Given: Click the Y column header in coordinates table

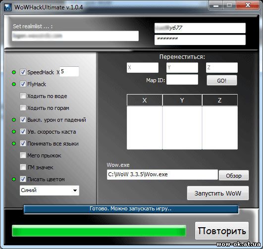Looking at the screenshot, I should point(182,100).
